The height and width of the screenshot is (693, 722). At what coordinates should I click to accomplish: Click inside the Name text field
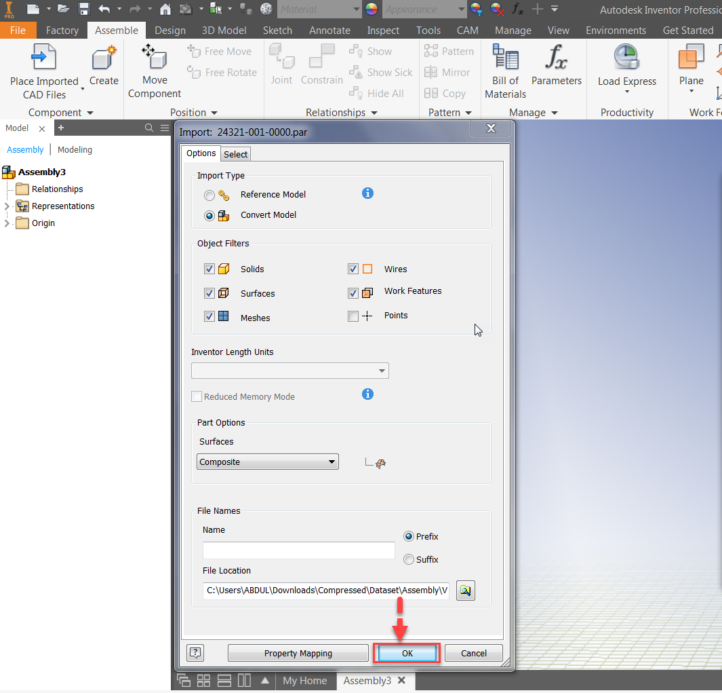[x=298, y=550]
